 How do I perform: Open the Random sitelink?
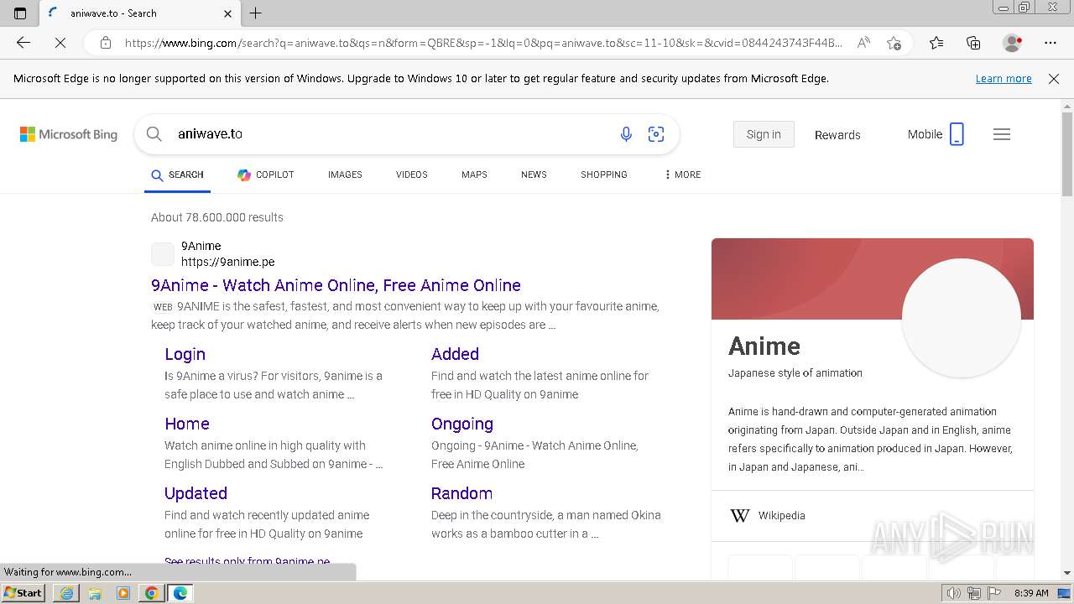point(461,493)
